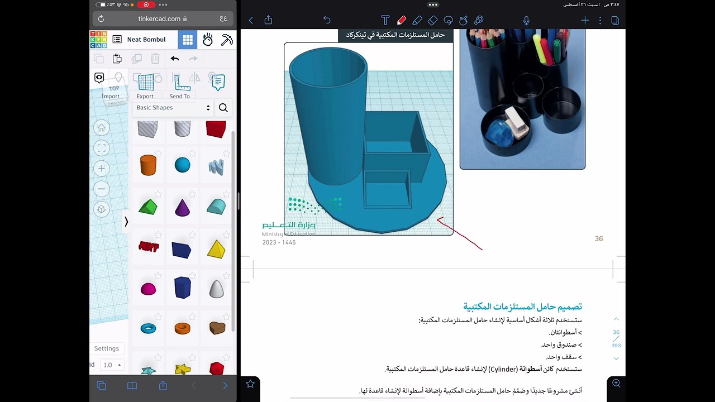The image size is (715, 402).
Task: Favorite the Heart shape star
Action: point(226,317)
